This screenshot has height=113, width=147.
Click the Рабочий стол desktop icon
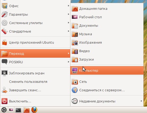[x=75, y=17]
